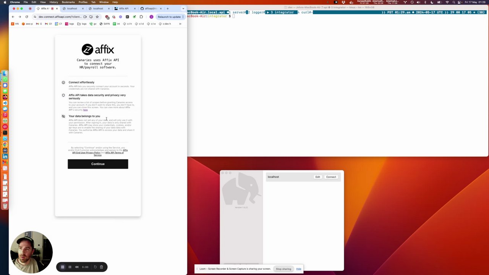This screenshot has height=275, width=489.
Task: Open the Apple menu
Action: point(5,2)
